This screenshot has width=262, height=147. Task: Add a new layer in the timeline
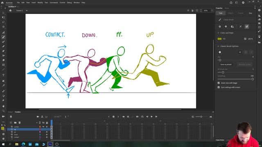(x=11, y=122)
